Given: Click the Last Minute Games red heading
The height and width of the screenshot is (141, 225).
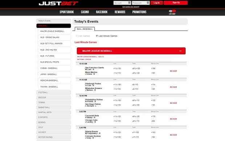Looking at the screenshot, I should 86,42.
